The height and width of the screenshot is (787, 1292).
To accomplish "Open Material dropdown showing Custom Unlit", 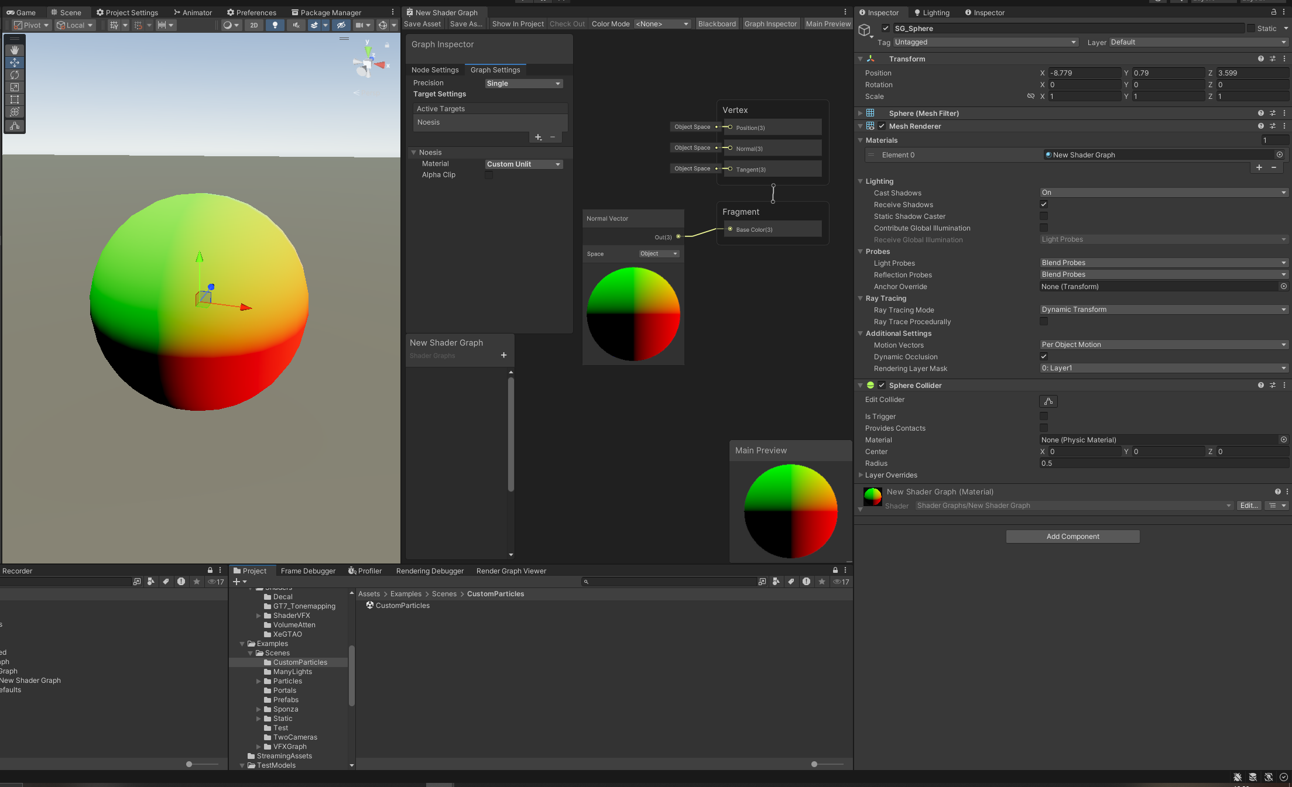I will [524, 164].
